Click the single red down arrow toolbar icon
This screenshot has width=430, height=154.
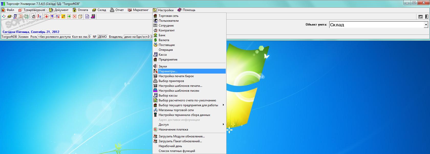[46, 16]
